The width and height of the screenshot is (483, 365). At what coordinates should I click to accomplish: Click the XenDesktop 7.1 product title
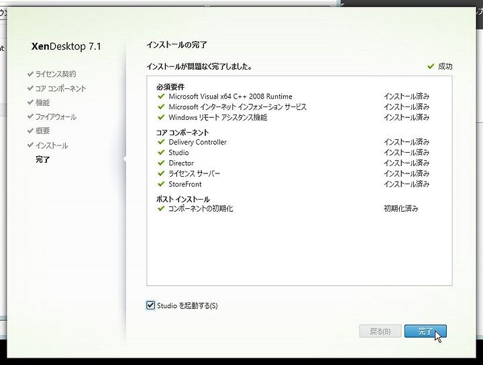tap(66, 46)
